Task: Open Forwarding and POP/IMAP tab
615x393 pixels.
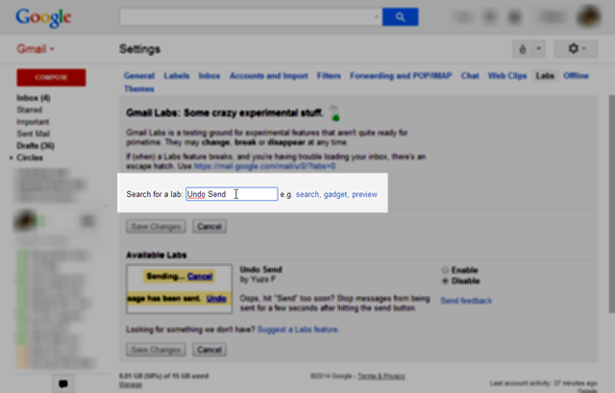Action: click(x=401, y=76)
